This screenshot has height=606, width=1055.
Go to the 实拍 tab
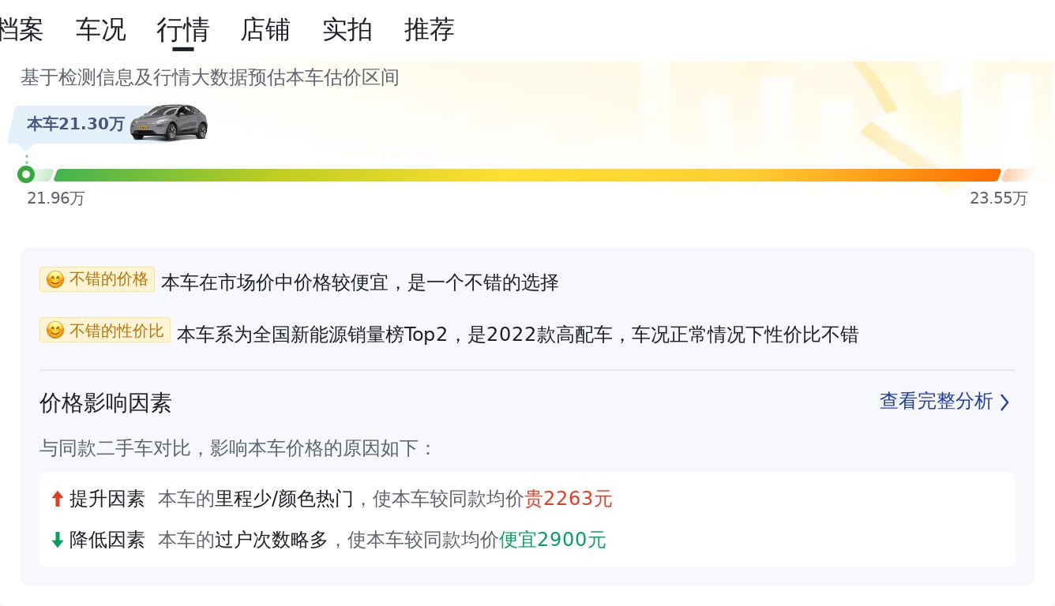[347, 30]
